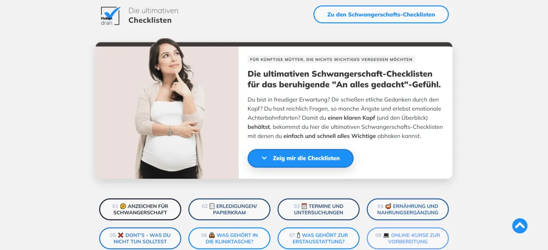Open 06 Was gehört in die Kliniktasche

[x=229, y=239]
